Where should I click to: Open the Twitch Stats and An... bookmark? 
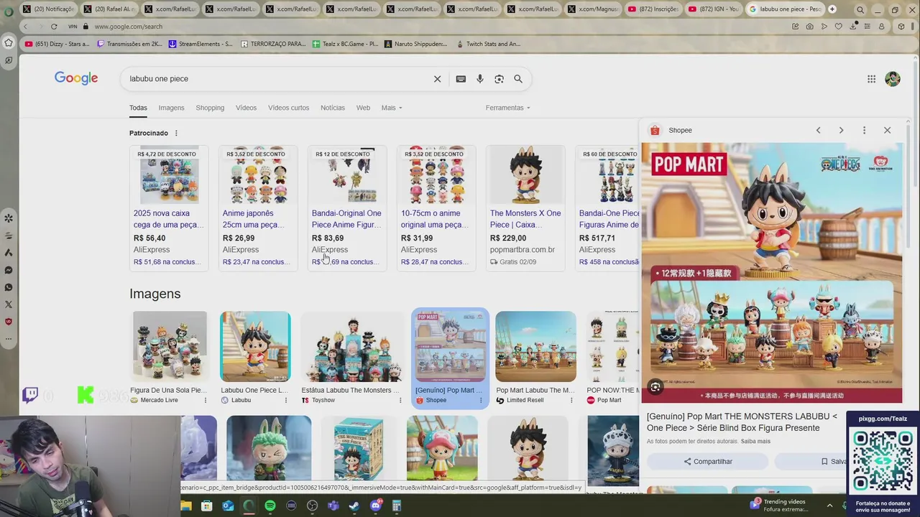(x=488, y=44)
